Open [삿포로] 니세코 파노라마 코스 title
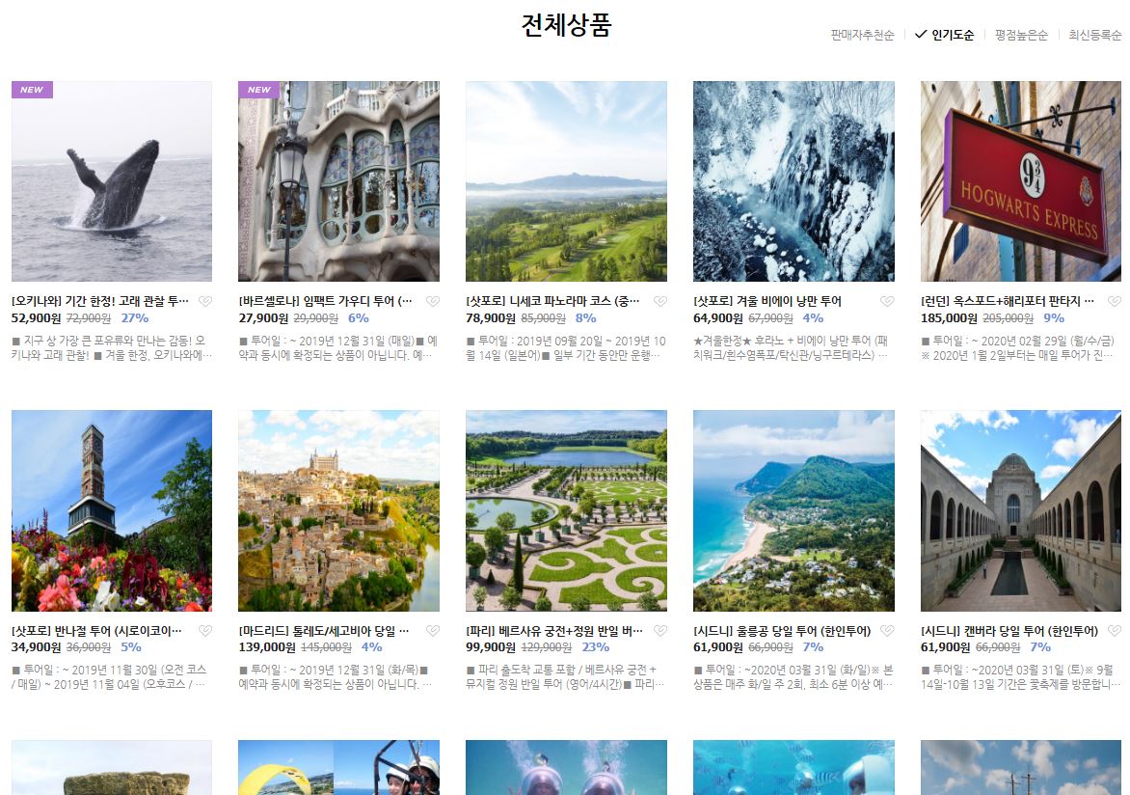The width and height of the screenshot is (1130, 795). click(552, 301)
